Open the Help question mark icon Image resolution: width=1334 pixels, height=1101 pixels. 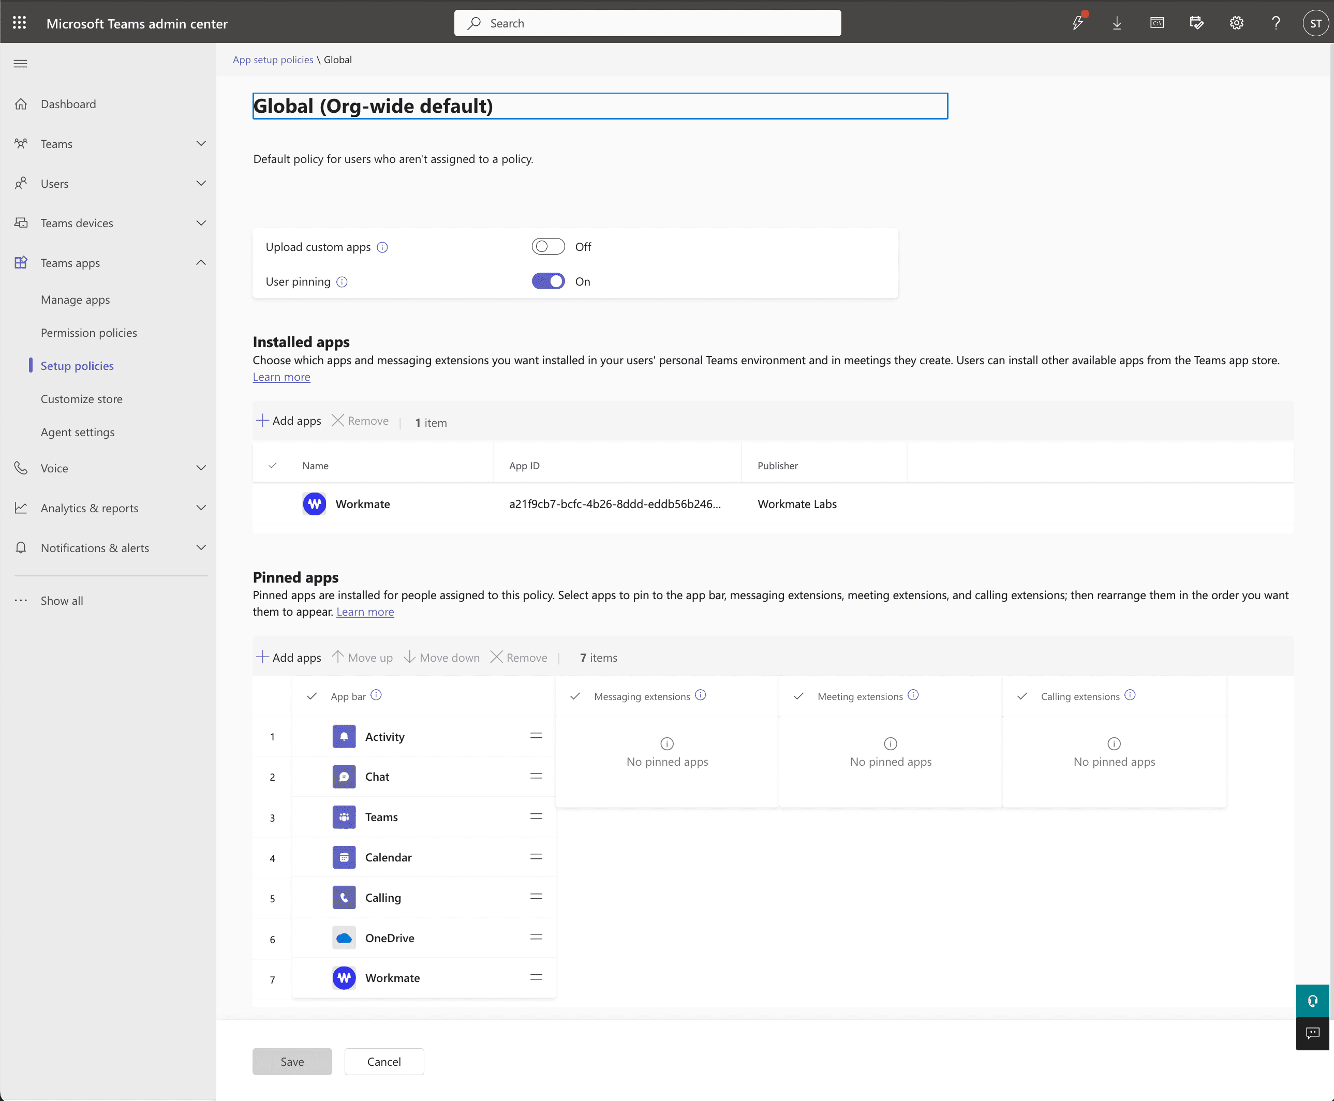pyautogui.click(x=1276, y=23)
